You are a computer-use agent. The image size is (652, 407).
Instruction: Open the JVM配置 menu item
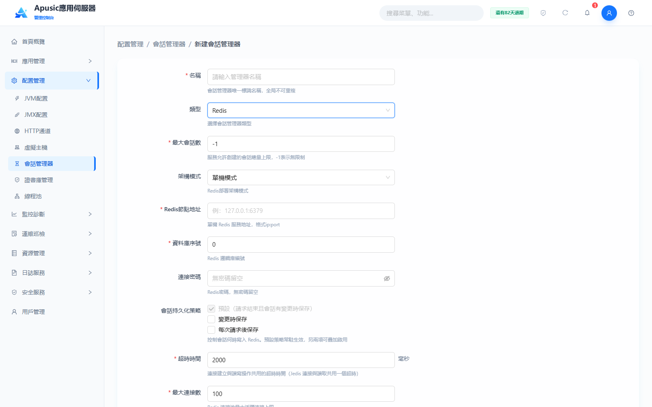[x=51, y=98]
